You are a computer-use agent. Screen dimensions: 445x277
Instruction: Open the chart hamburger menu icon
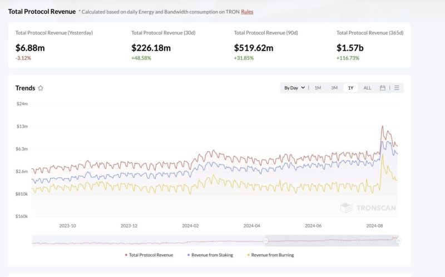tap(397, 88)
